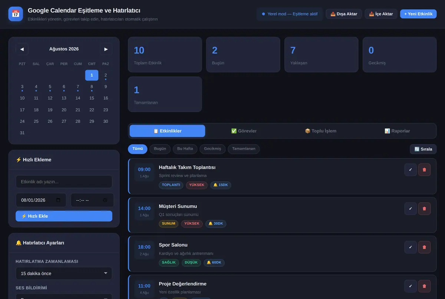Go to next month in calendar
This screenshot has height=299, width=445.
106,49
